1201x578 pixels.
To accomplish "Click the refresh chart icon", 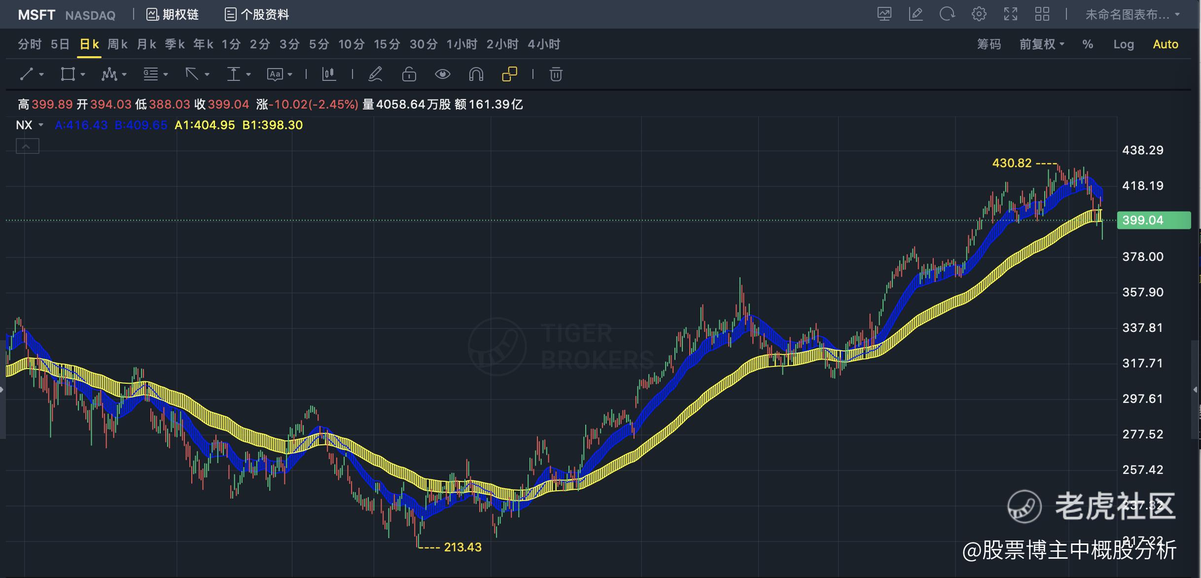I will point(947,14).
